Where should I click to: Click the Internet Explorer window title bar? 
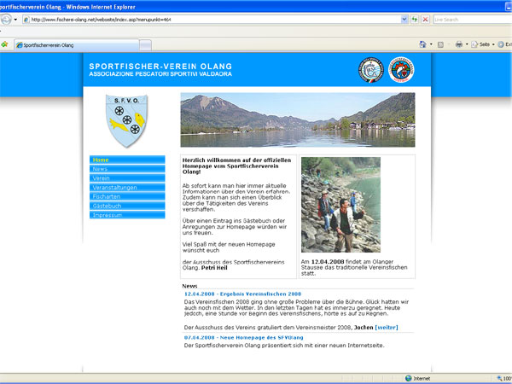[256, 7]
